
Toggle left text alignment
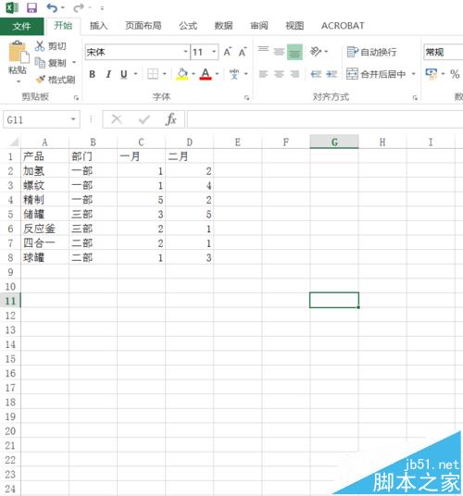[263, 74]
